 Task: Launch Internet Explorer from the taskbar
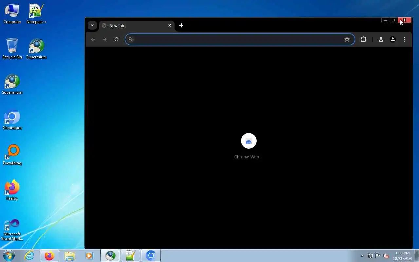coord(29,255)
